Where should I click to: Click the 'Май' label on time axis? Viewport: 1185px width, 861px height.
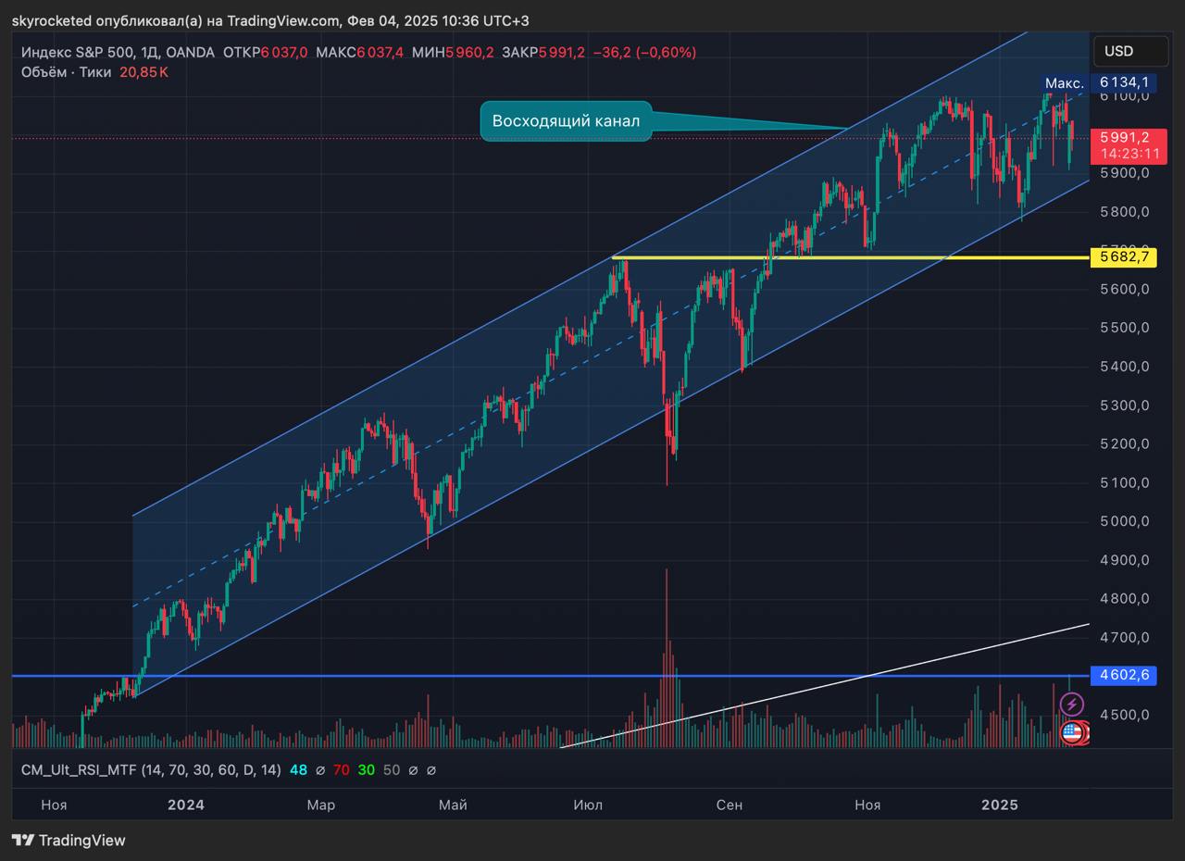(x=453, y=805)
